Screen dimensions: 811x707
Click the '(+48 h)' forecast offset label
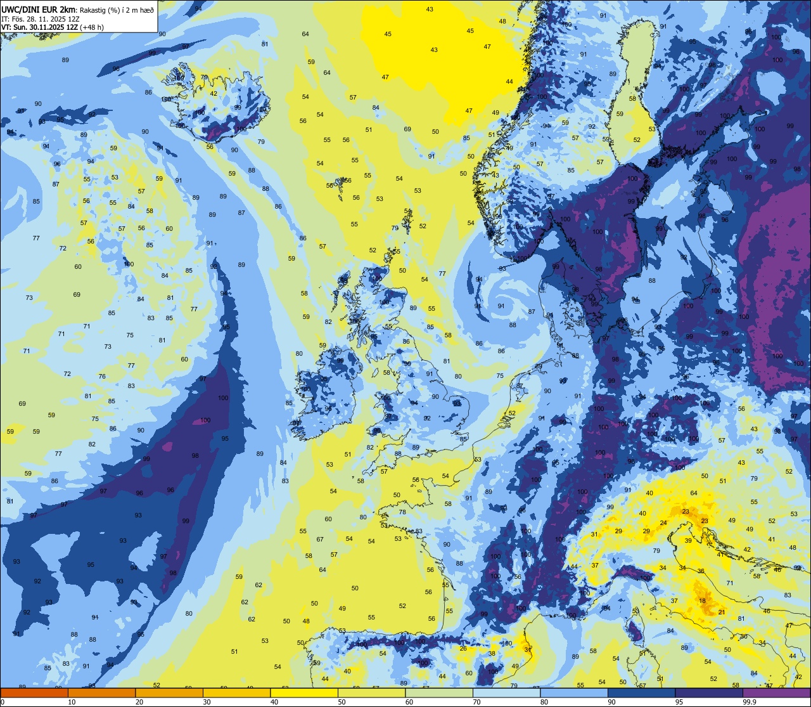click(x=93, y=27)
